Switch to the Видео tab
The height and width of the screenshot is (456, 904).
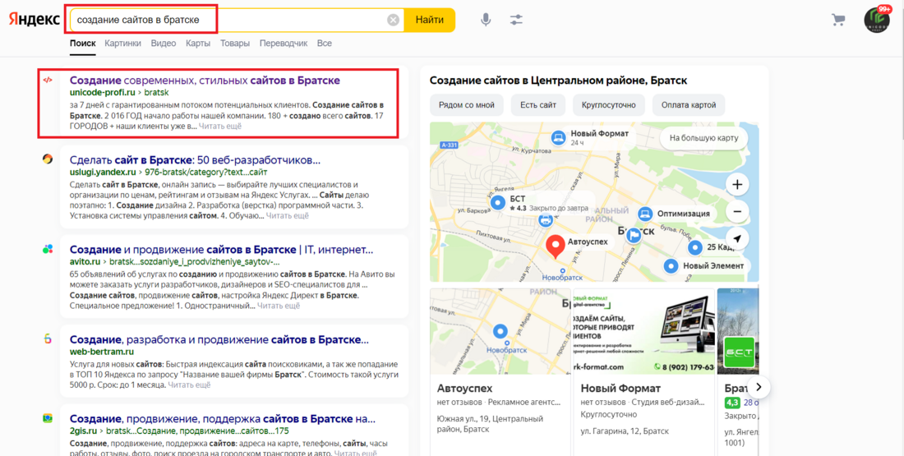click(164, 44)
